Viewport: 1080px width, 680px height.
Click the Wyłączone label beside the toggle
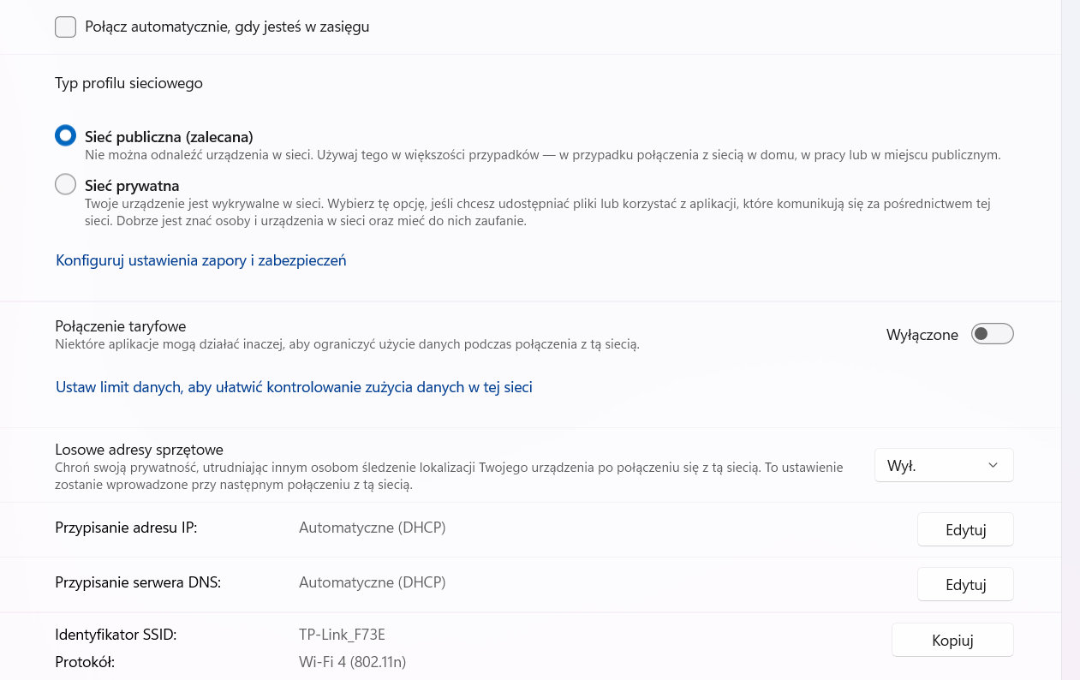click(922, 335)
